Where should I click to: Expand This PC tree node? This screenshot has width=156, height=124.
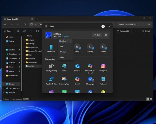(x=4, y=84)
